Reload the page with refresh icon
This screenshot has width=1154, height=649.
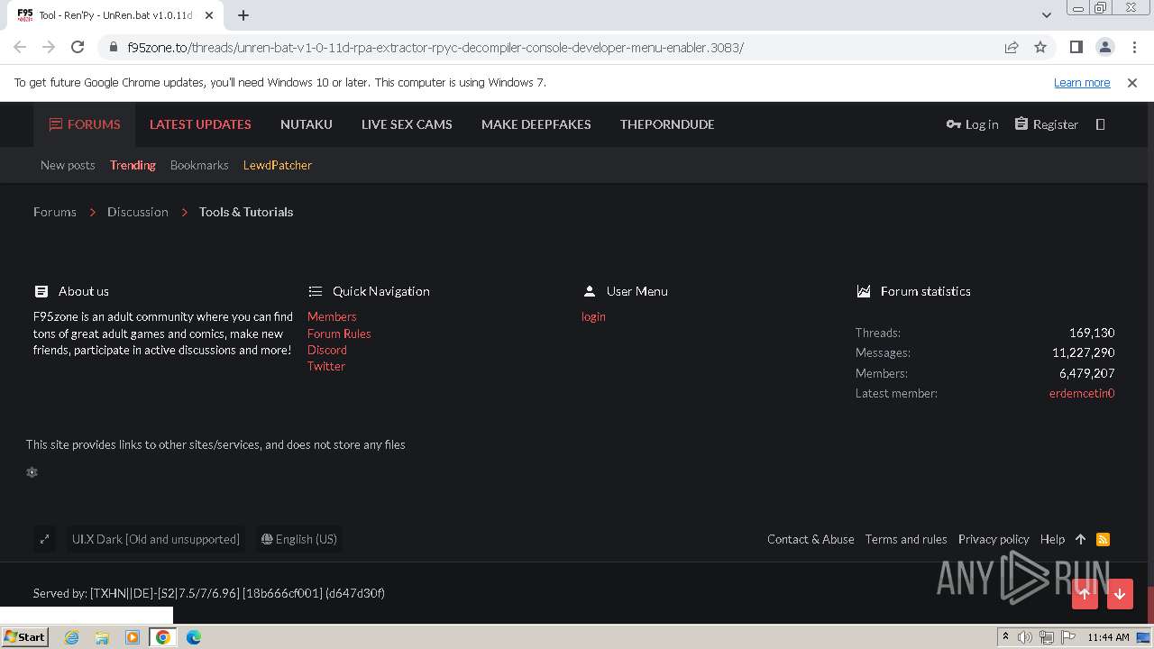coord(78,47)
